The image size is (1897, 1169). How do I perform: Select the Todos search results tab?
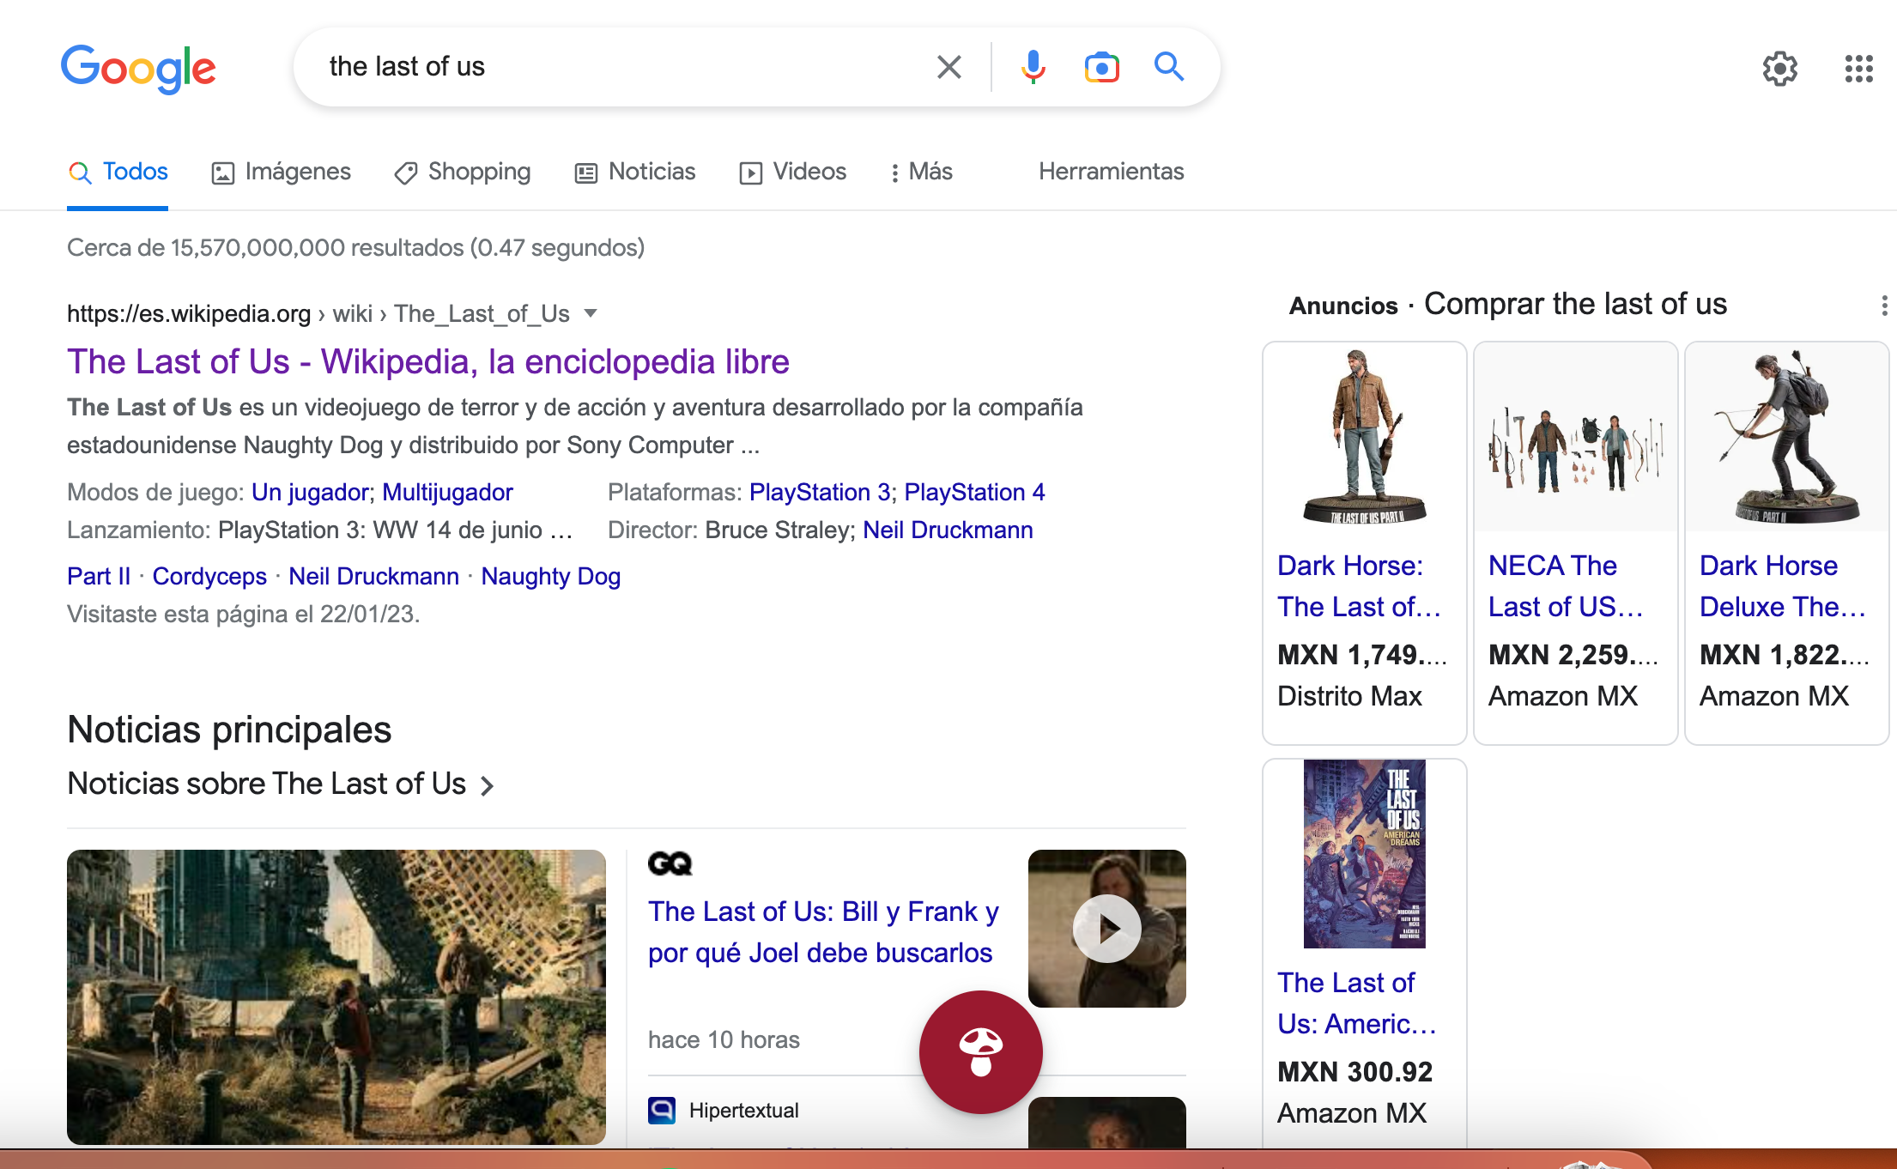[x=134, y=171]
